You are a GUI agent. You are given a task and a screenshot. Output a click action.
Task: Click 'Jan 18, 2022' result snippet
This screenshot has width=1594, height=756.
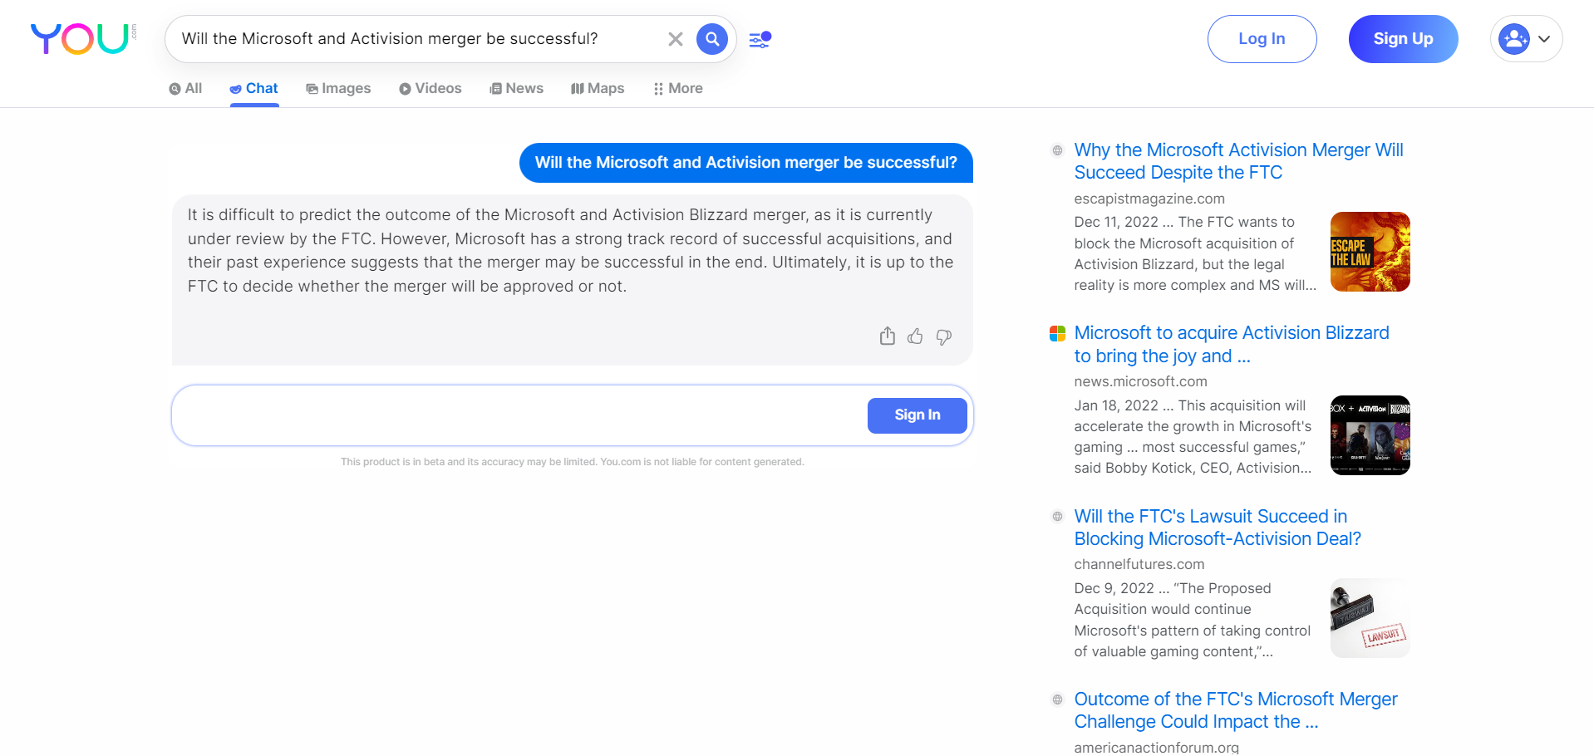point(1193,437)
